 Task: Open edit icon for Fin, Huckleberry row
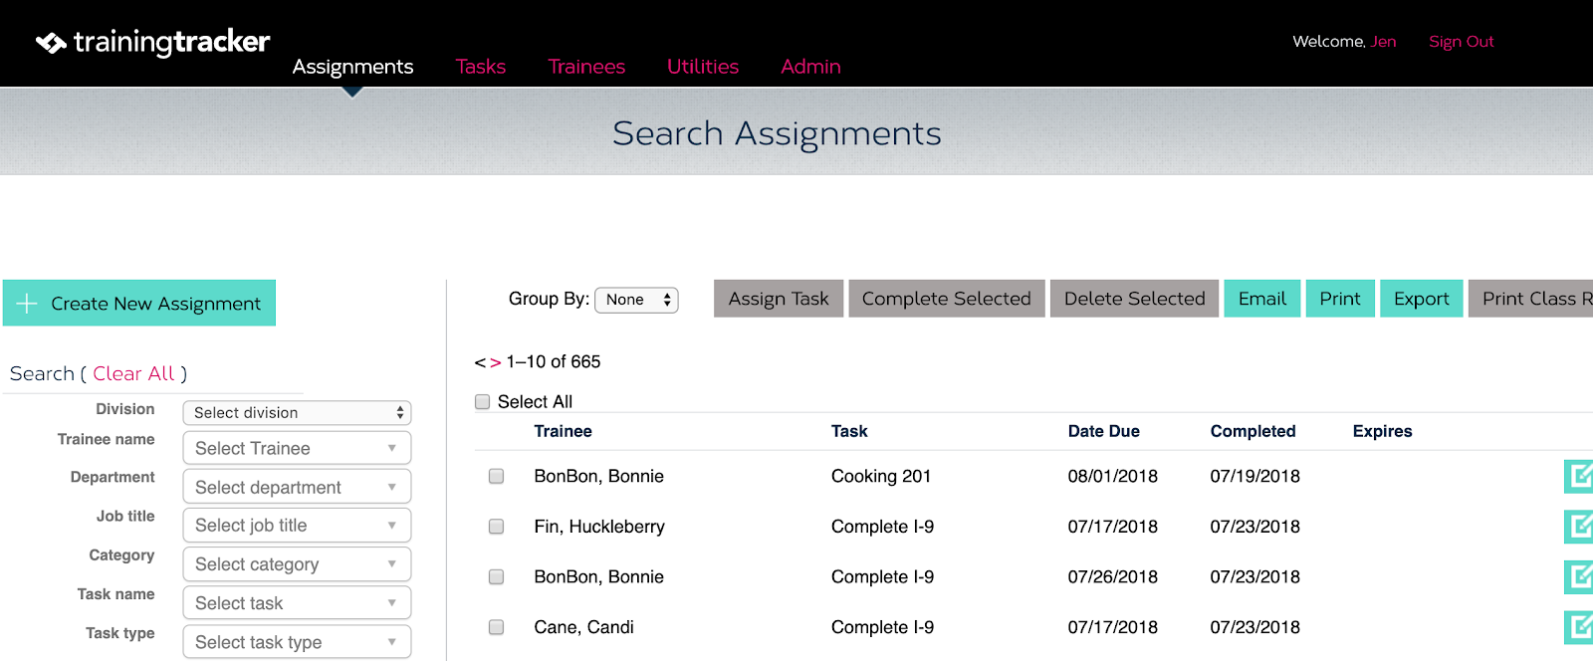click(1578, 527)
